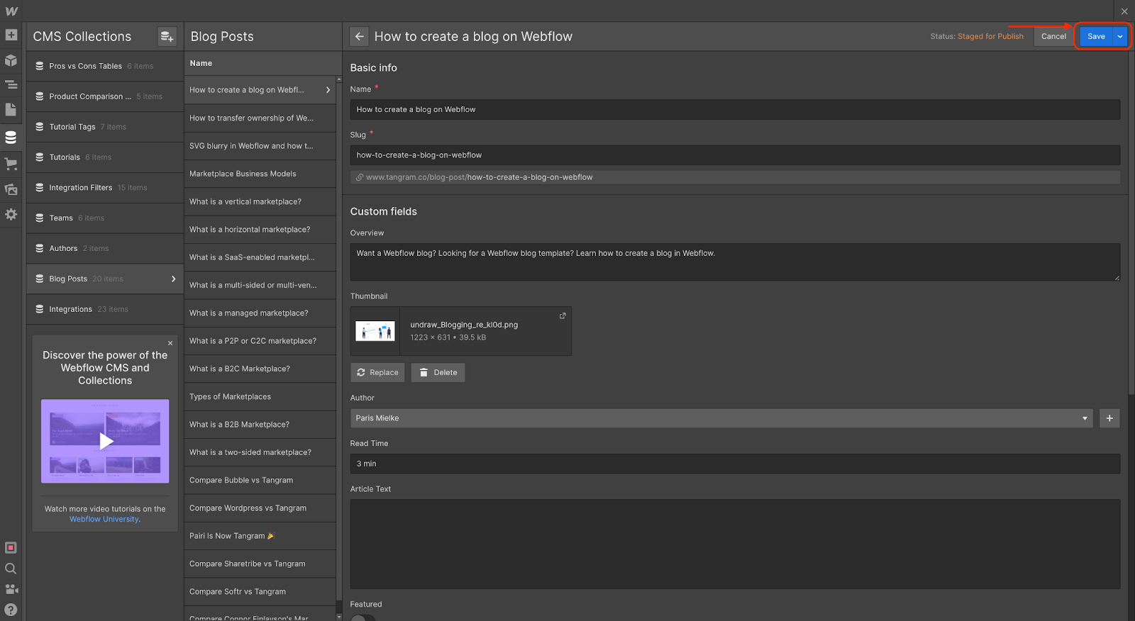
Task: Open the Authors collection
Action: pos(105,249)
